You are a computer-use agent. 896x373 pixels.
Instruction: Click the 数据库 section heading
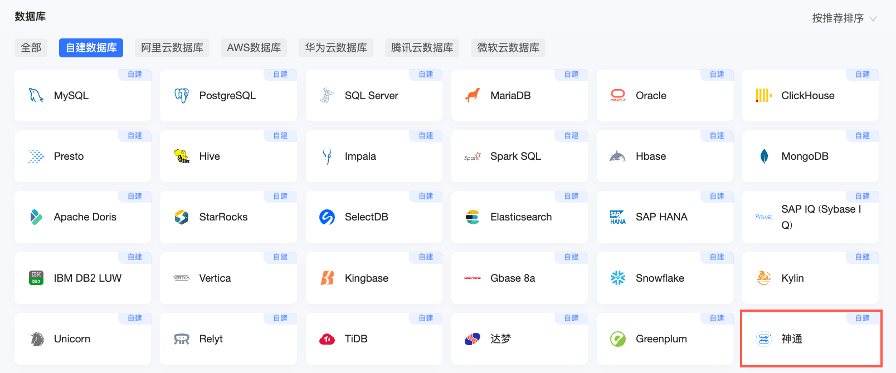30,17
